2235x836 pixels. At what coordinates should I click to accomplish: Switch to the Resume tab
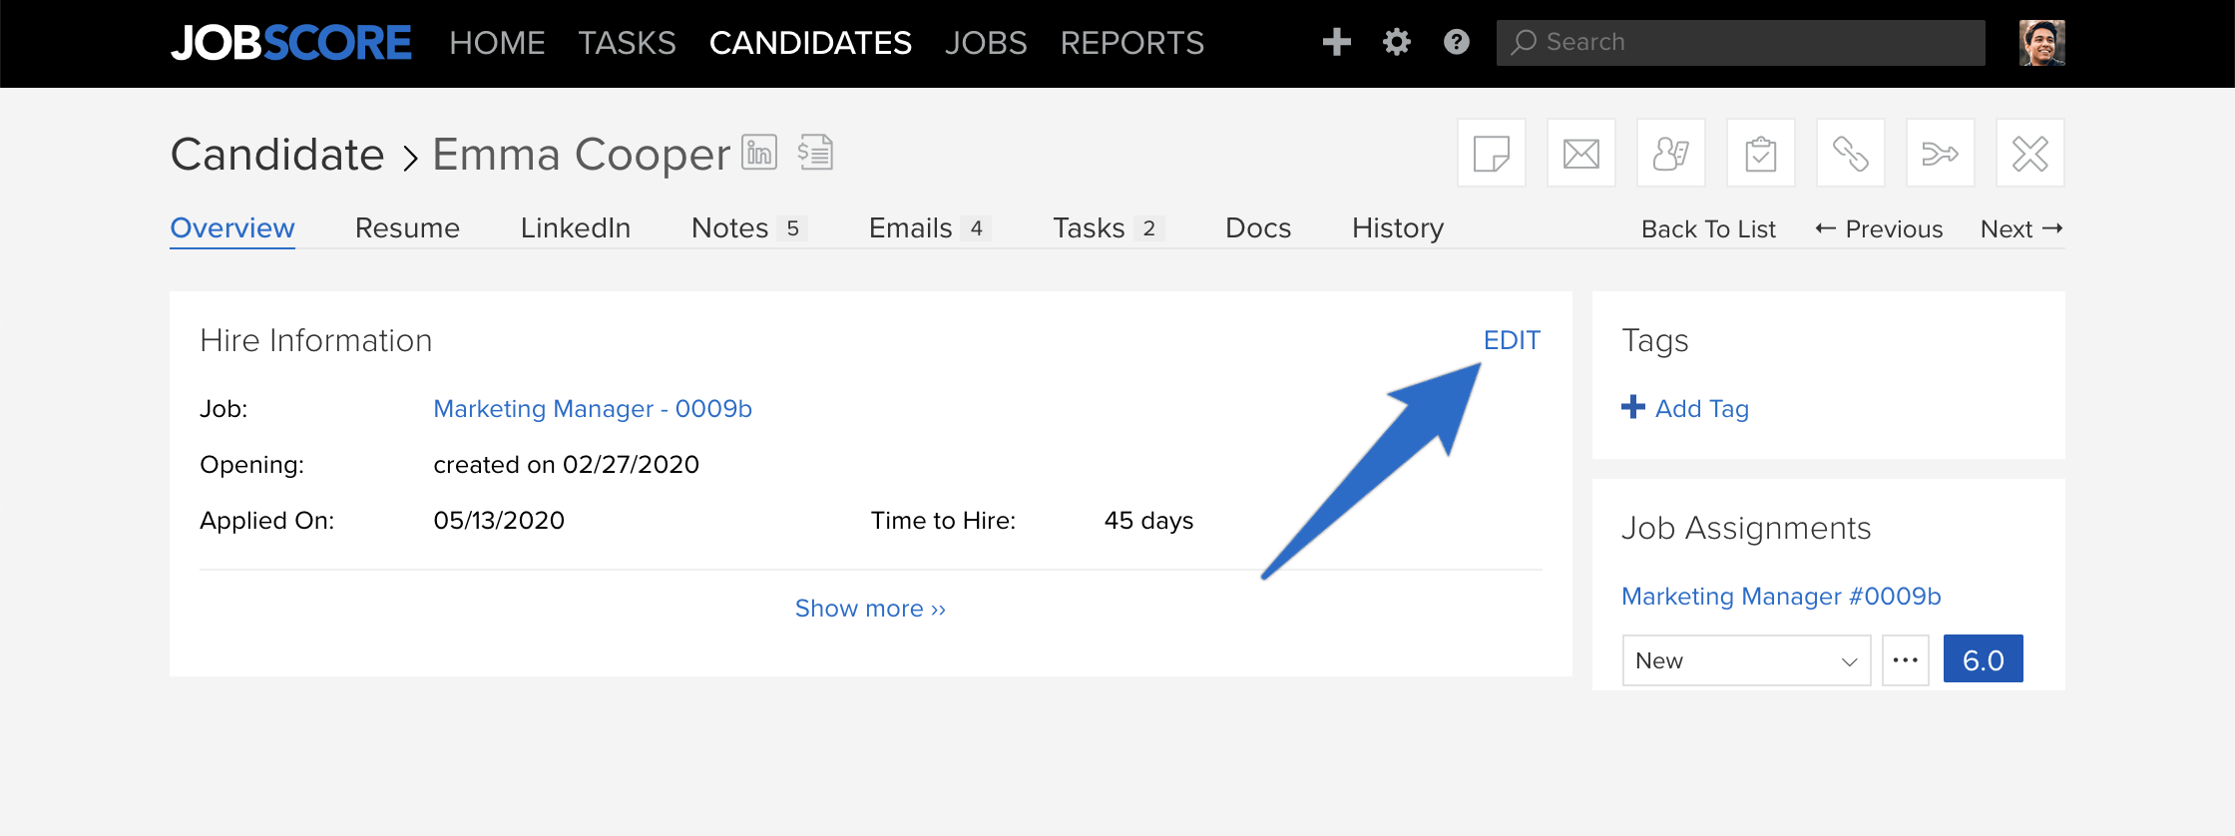click(407, 228)
